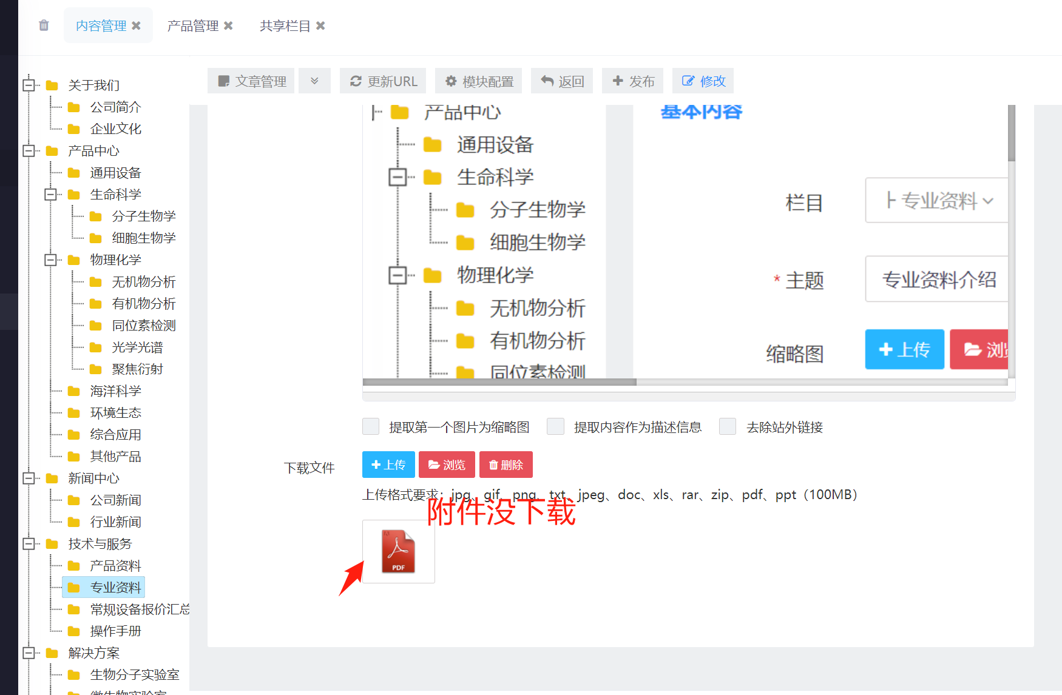The image size is (1062, 695).
Task: Select 无机物分析 in the sidebar tree
Action: [144, 282]
